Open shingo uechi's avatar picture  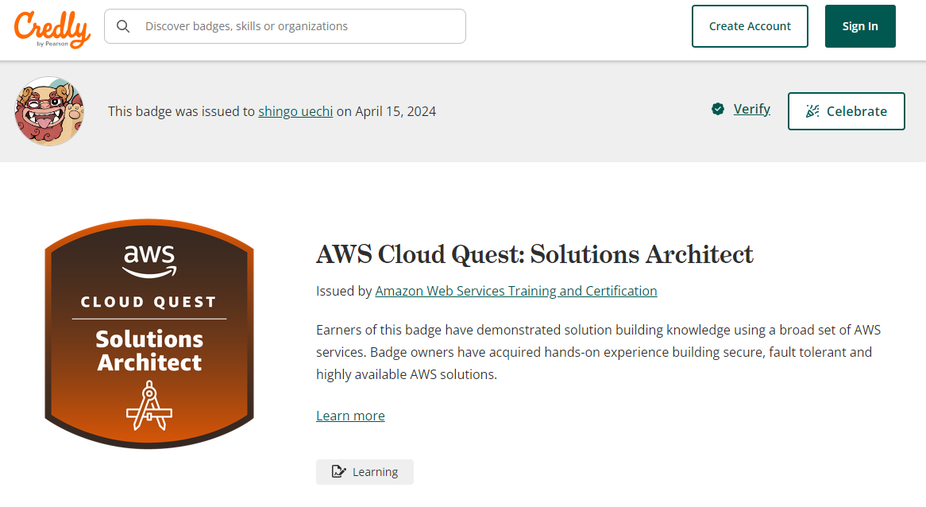(49, 111)
